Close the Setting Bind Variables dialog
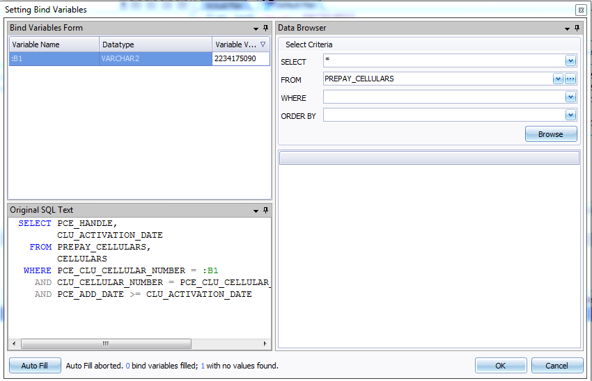Screen dimensions: 592x381 [581, 10]
